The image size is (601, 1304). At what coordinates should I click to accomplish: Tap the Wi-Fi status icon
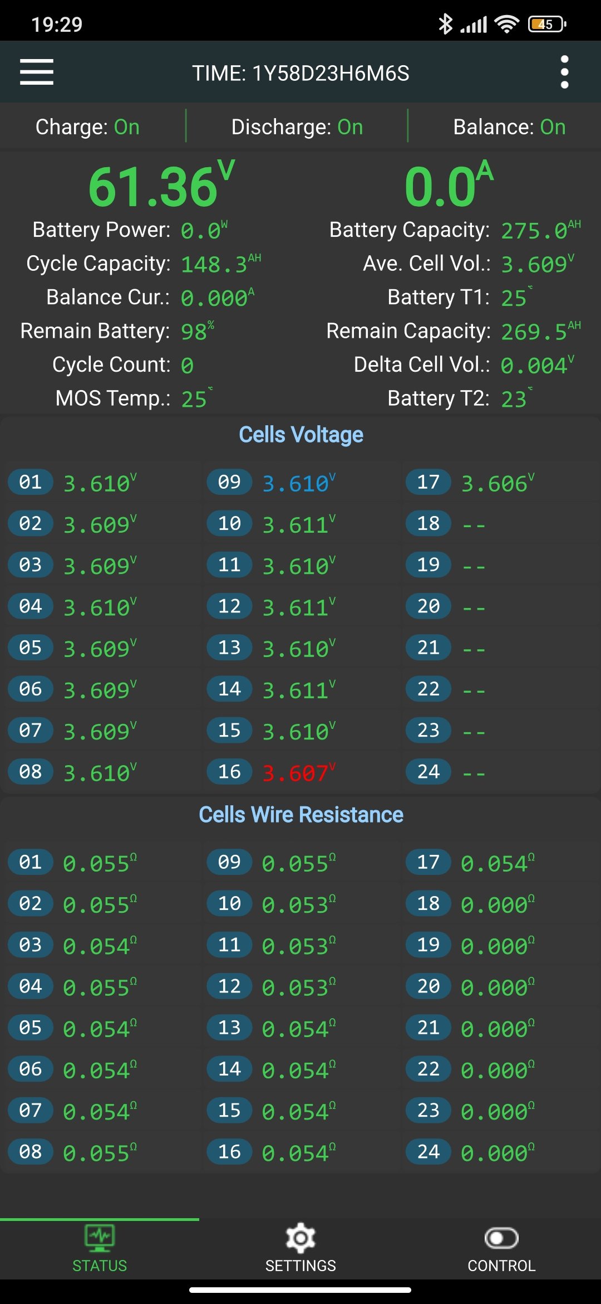tap(506, 24)
